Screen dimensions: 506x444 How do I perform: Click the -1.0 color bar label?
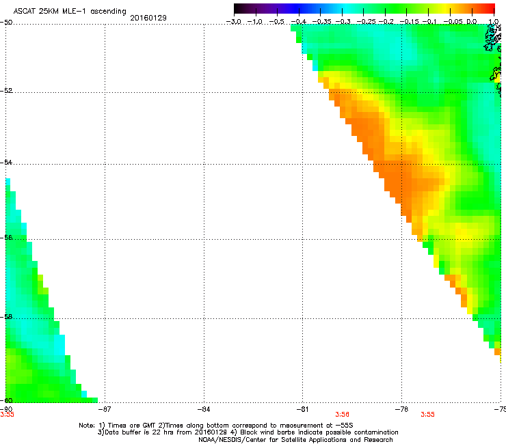click(x=255, y=22)
